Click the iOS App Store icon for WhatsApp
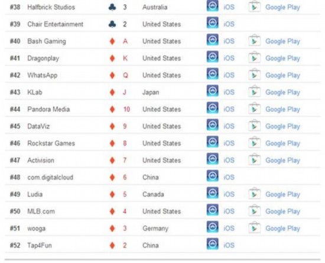 (x=213, y=73)
